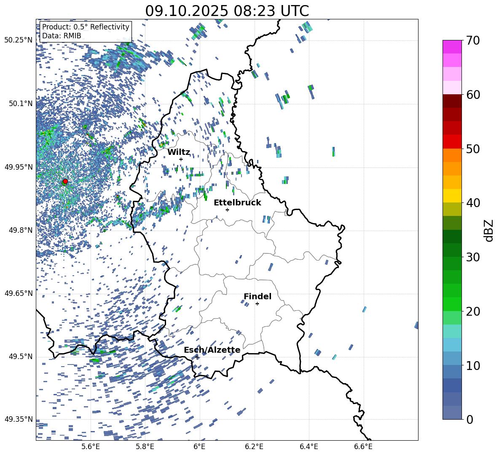Click colorbar tick label 10
Image resolution: width=499 pixels, height=455 pixels.
(473, 365)
